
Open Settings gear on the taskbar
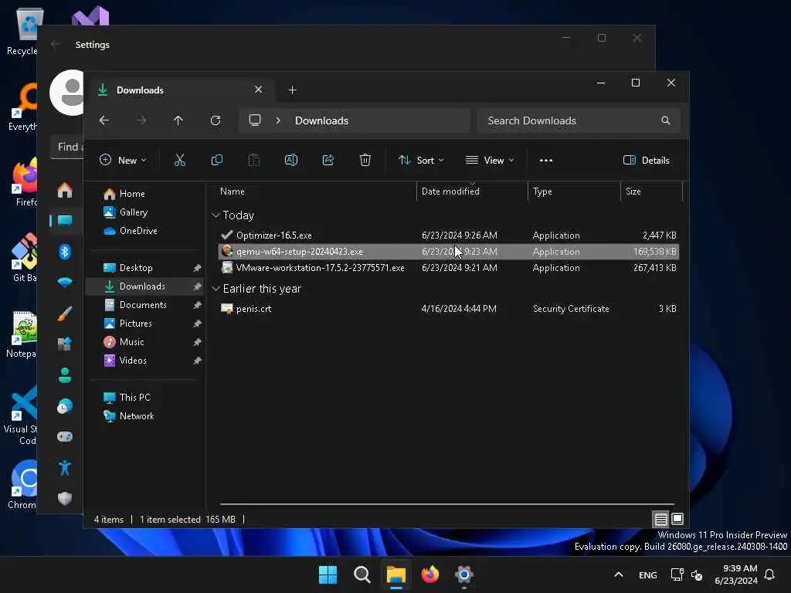(464, 574)
